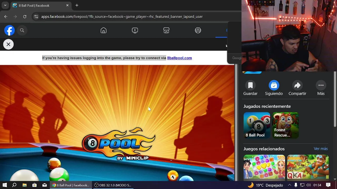
Task: Open the 19°C Despejado weather widget
Action: point(265,185)
